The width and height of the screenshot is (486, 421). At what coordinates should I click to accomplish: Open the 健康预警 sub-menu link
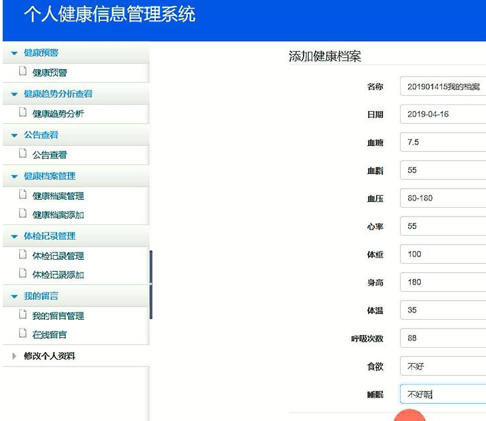(49, 73)
